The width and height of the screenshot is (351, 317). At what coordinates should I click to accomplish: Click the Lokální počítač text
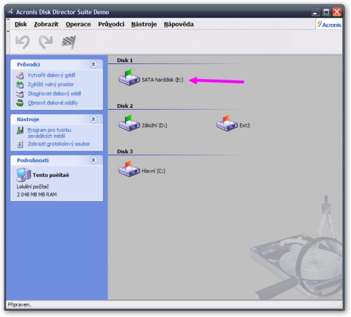point(32,186)
